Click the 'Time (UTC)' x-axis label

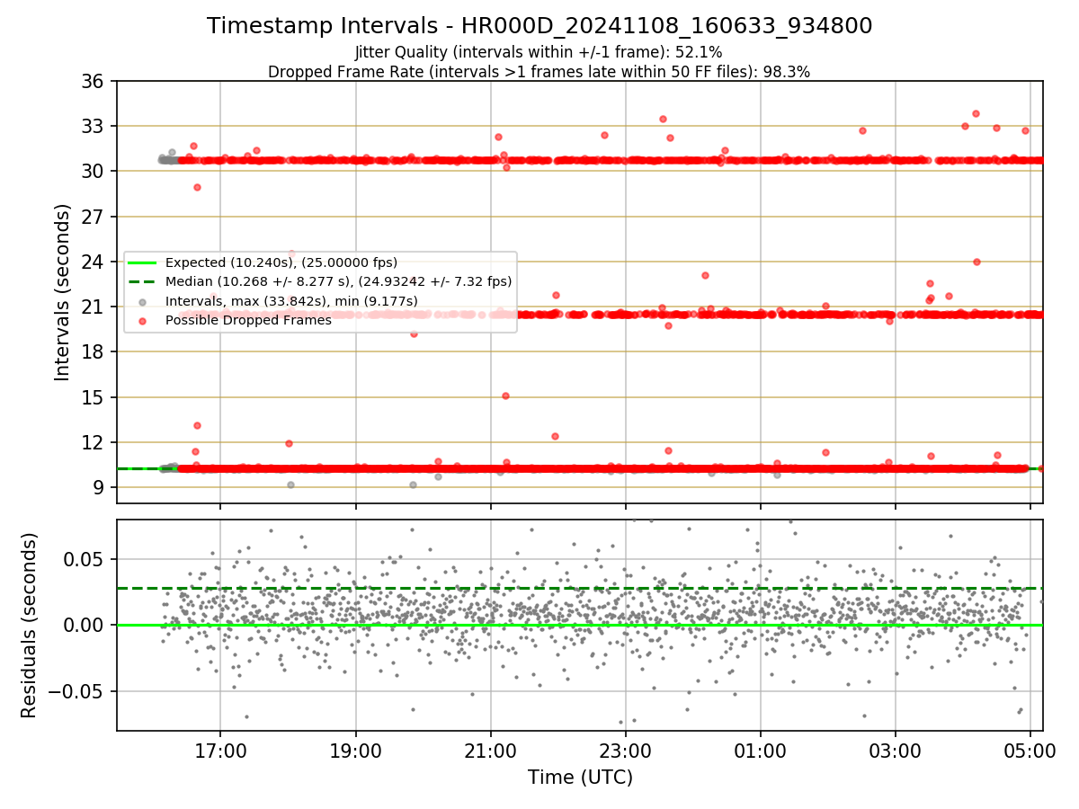pos(580,777)
